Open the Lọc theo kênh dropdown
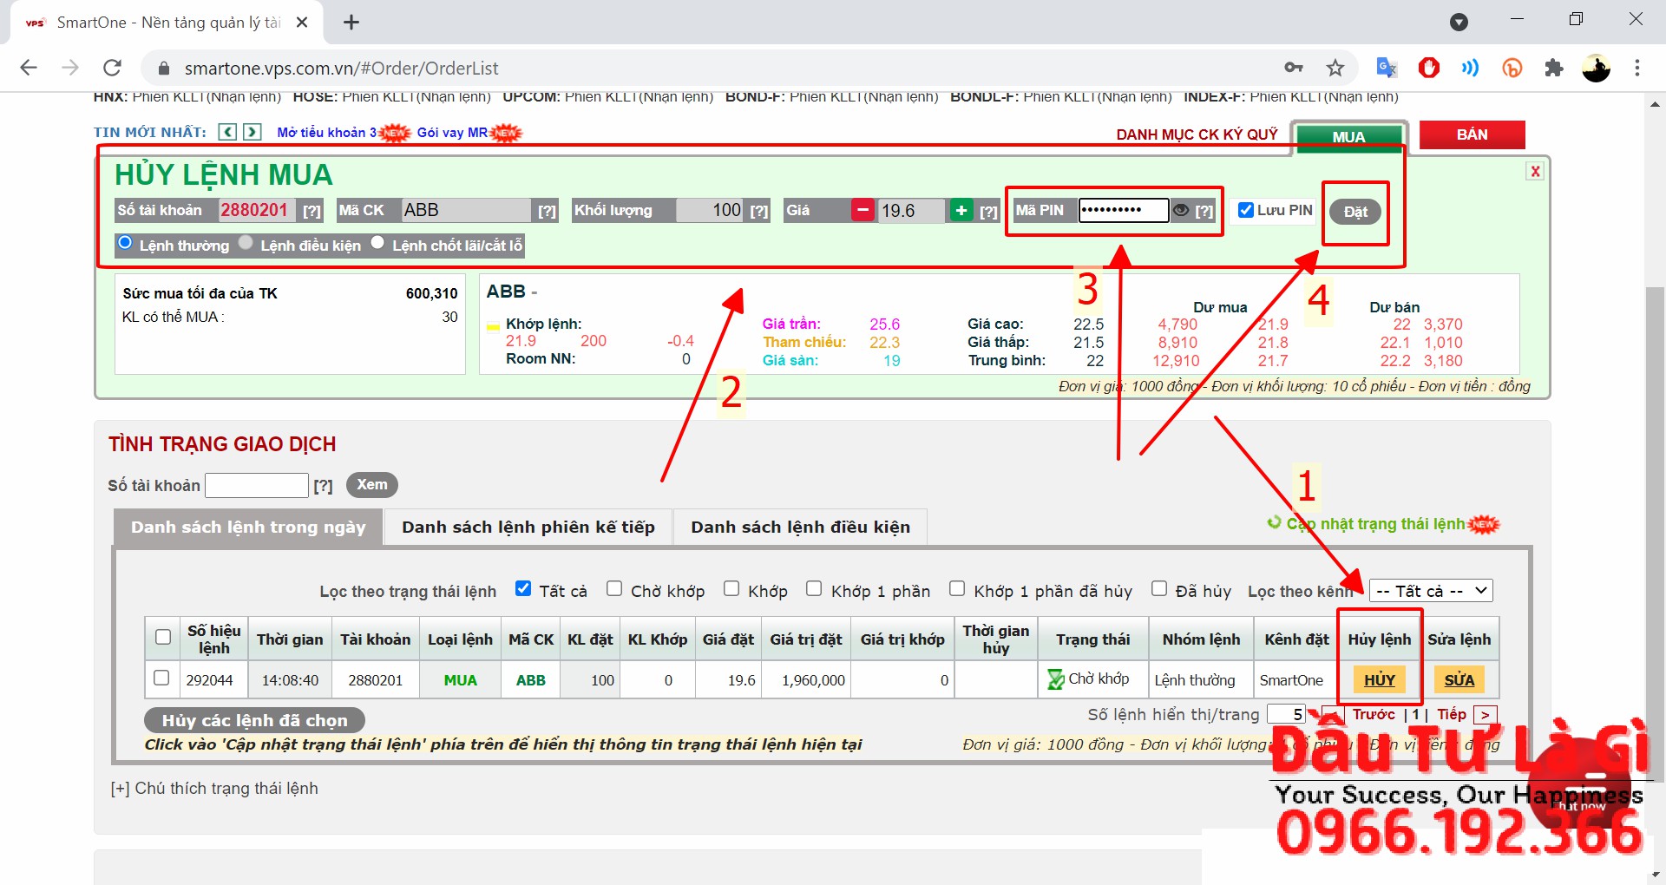The height and width of the screenshot is (885, 1666). (x=1431, y=591)
